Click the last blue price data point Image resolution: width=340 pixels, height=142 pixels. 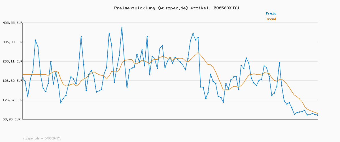[x=317, y=115]
